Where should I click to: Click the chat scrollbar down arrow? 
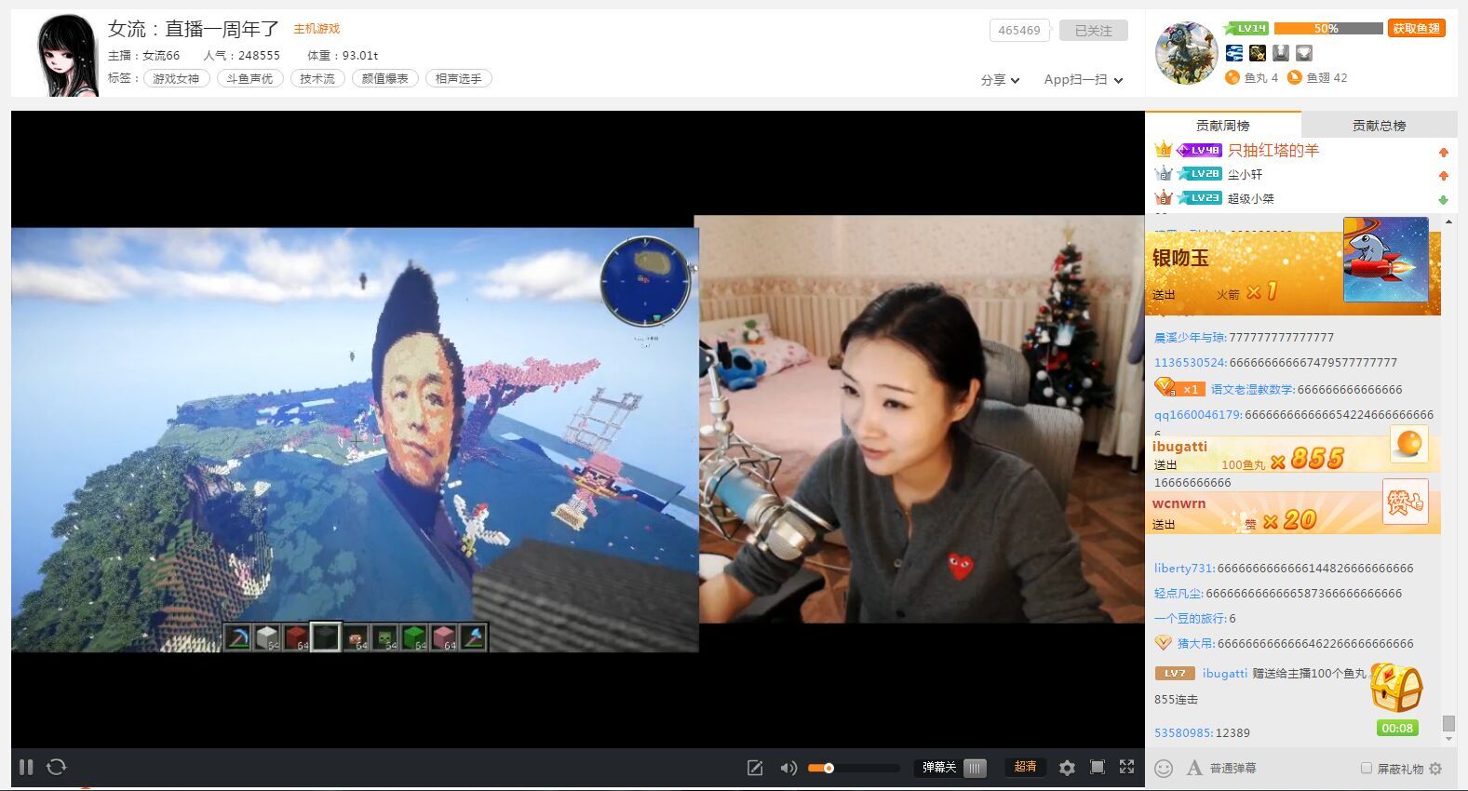1448,740
